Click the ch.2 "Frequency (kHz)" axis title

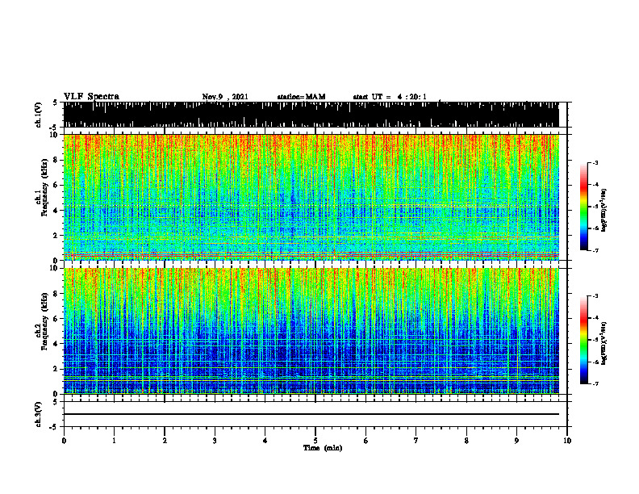(x=45, y=322)
